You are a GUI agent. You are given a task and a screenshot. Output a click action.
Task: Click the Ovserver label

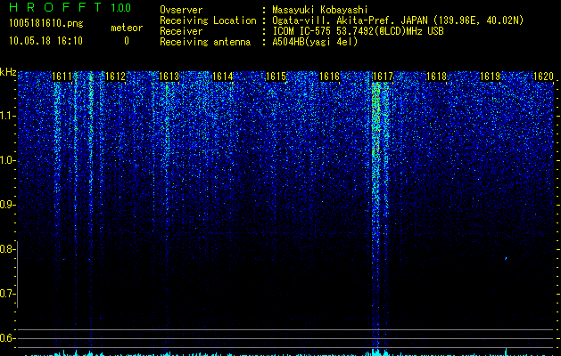(181, 10)
